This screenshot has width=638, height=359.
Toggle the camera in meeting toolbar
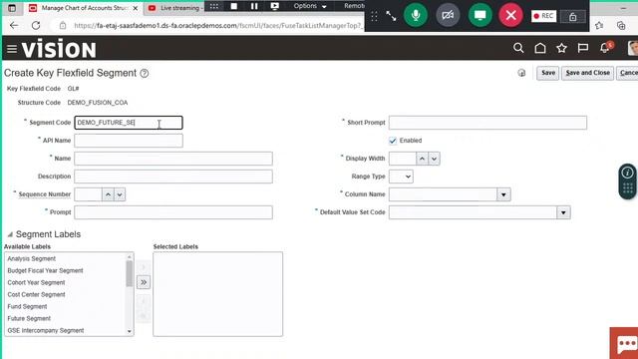coord(448,16)
